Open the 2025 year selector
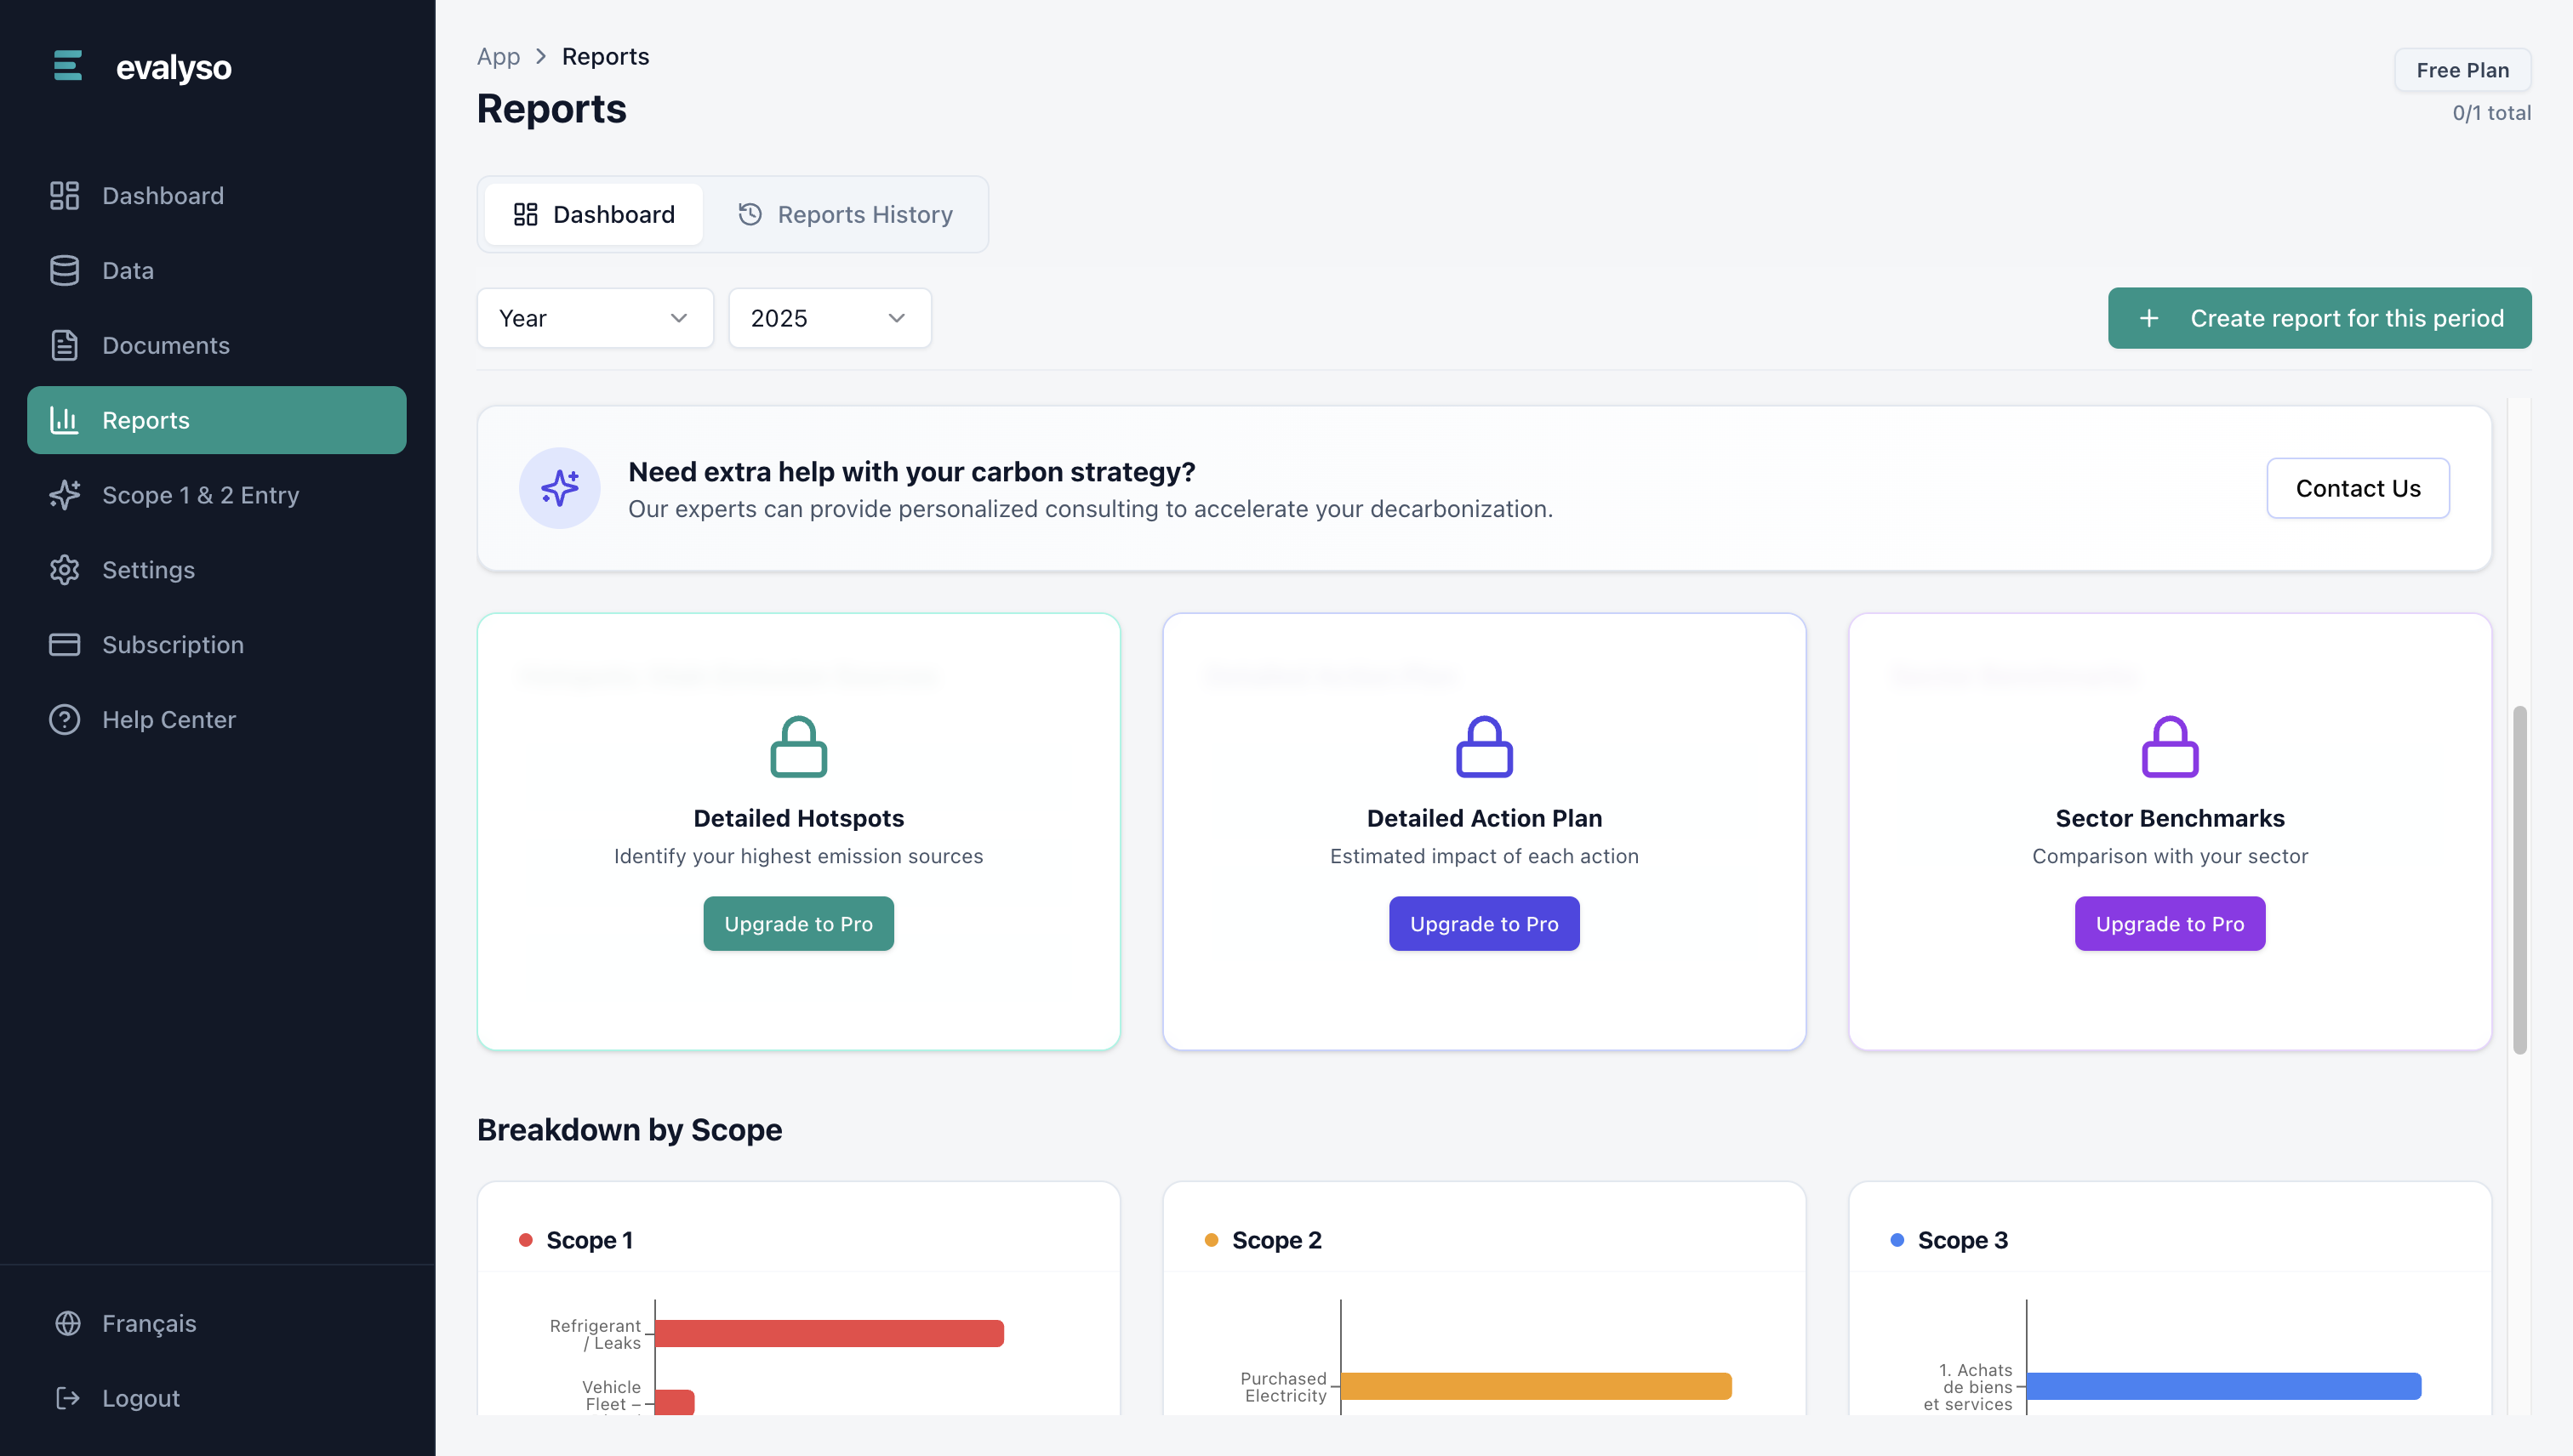Viewport: 2573px width, 1456px height. (829, 318)
